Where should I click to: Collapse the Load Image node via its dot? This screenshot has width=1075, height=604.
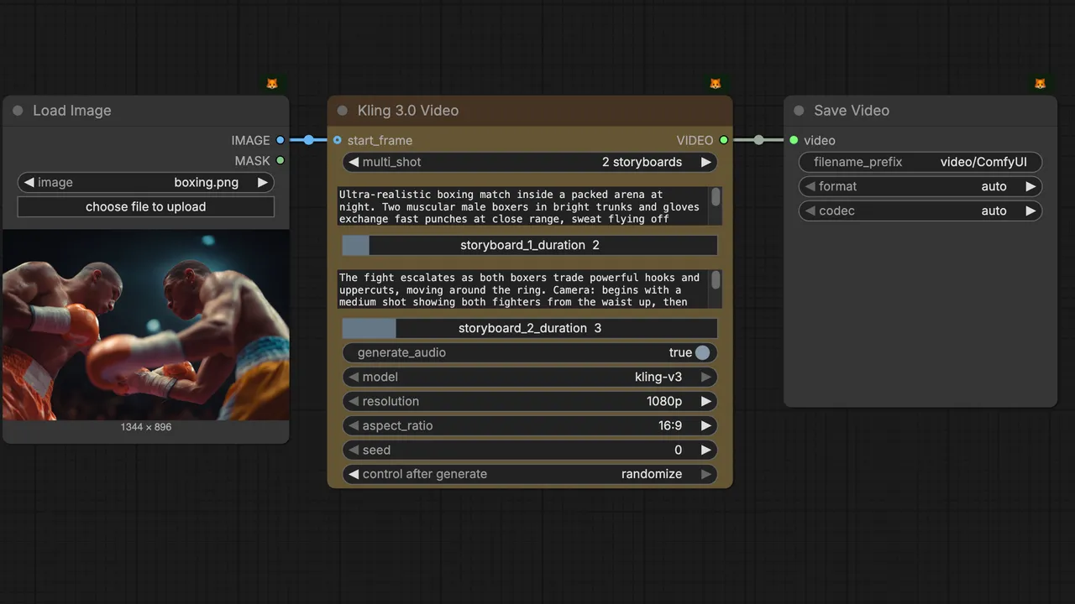(x=18, y=111)
